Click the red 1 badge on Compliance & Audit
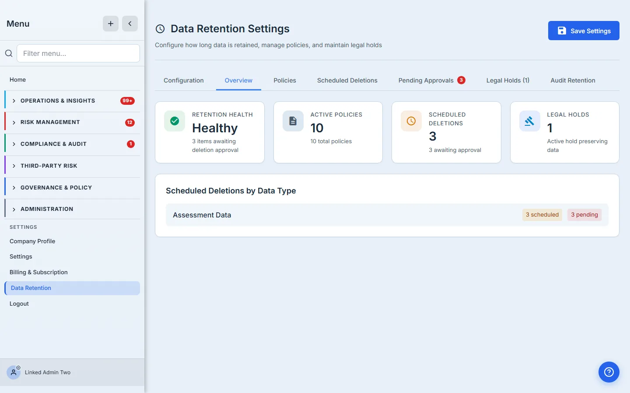Image resolution: width=630 pixels, height=393 pixels. point(131,144)
